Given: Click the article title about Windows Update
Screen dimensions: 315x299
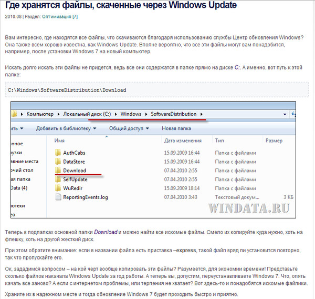Looking at the screenshot, I should point(121,5).
